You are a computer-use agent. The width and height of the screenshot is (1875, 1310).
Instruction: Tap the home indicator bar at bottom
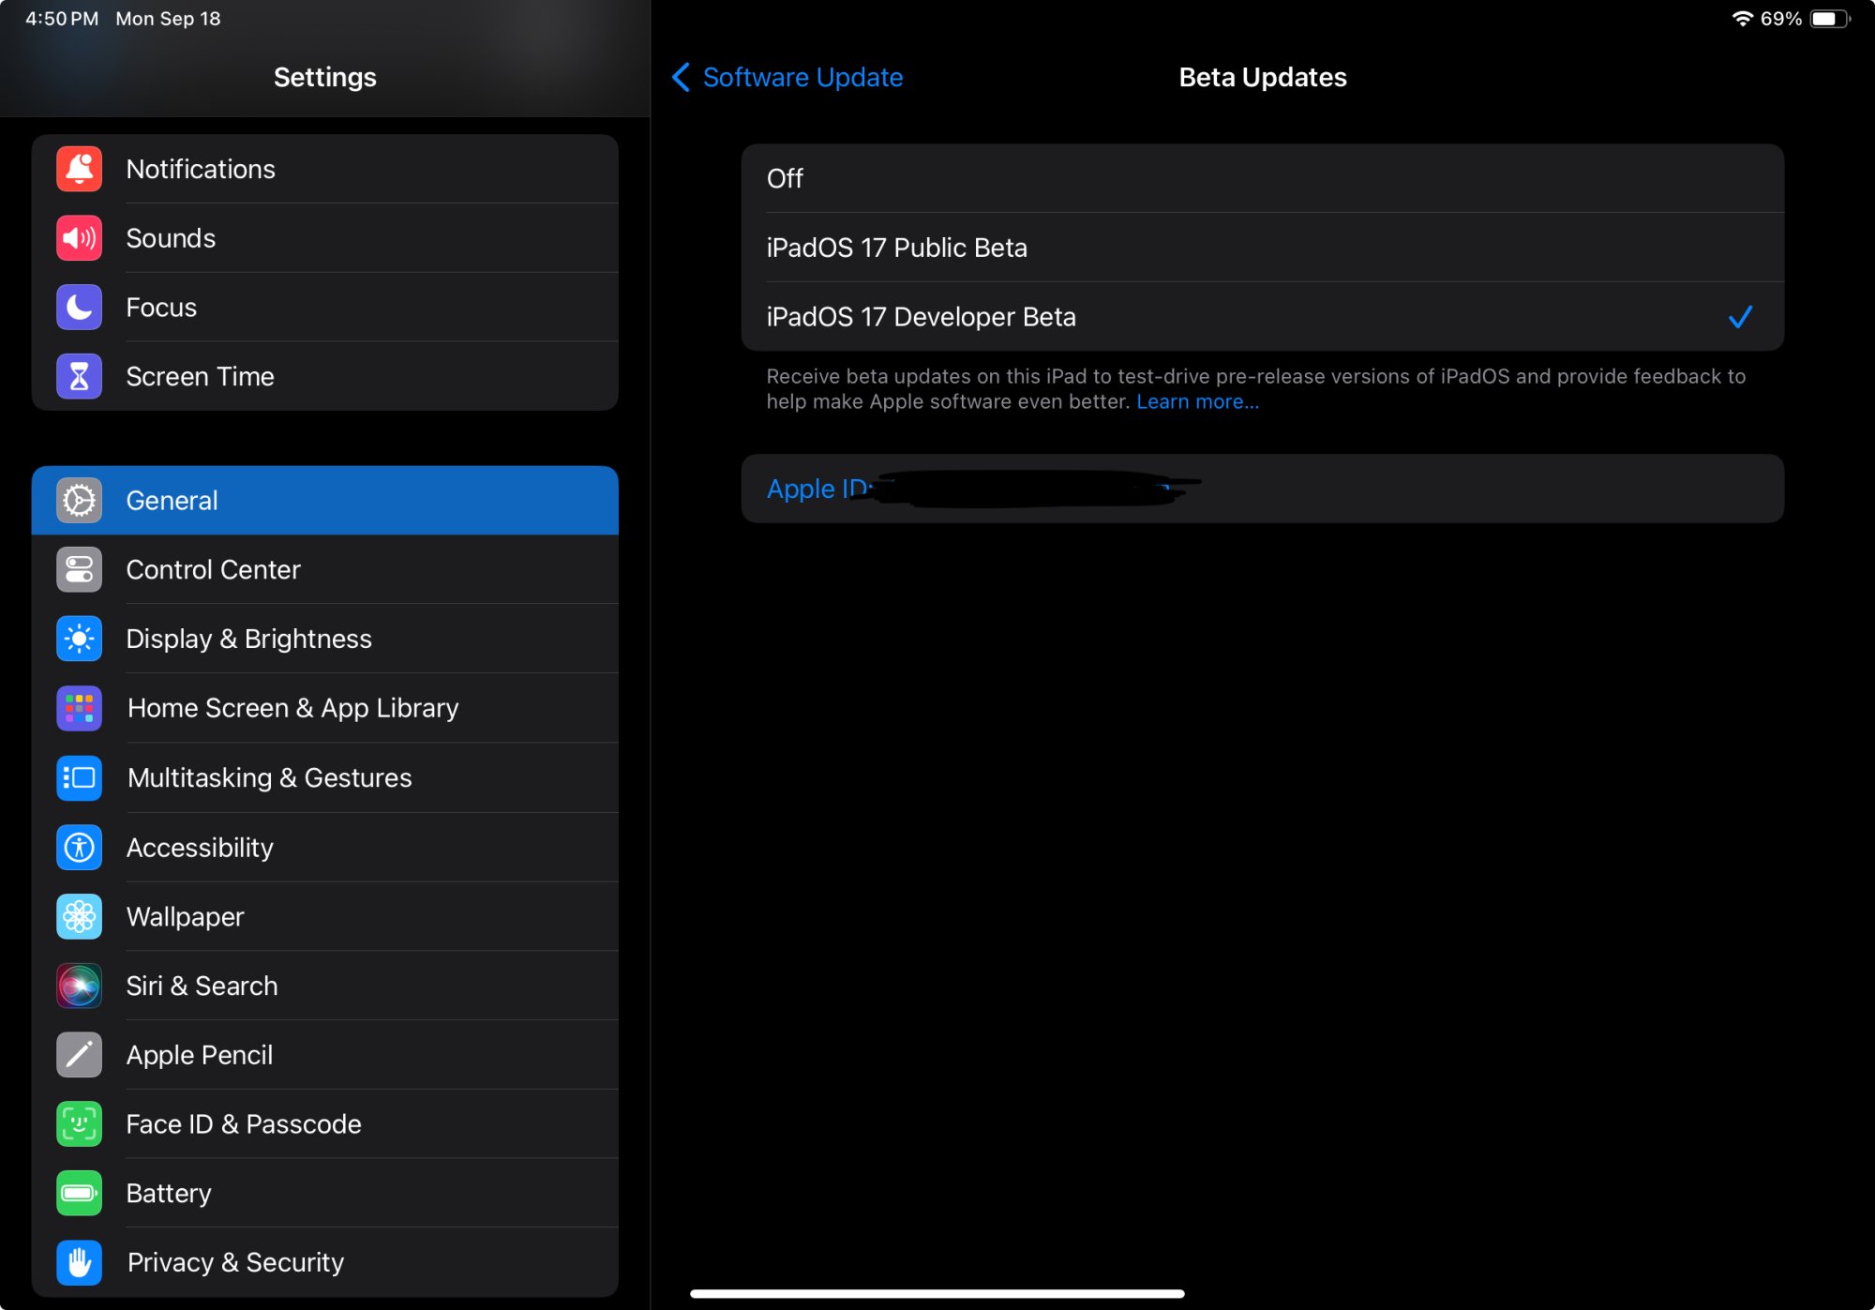tap(937, 1293)
